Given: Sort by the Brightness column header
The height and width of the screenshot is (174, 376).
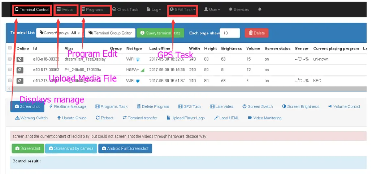Looking at the screenshot, I should coord(232,48).
